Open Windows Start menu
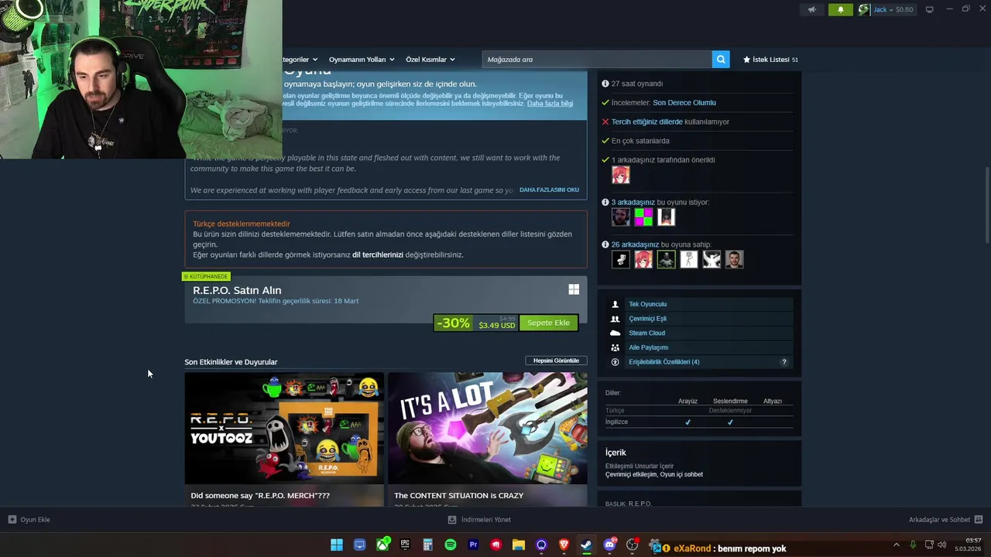Viewport: 991px width, 557px height. pyautogui.click(x=337, y=545)
